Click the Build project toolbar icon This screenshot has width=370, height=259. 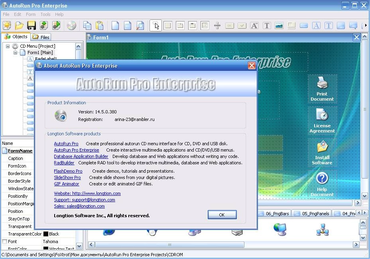coord(44,25)
